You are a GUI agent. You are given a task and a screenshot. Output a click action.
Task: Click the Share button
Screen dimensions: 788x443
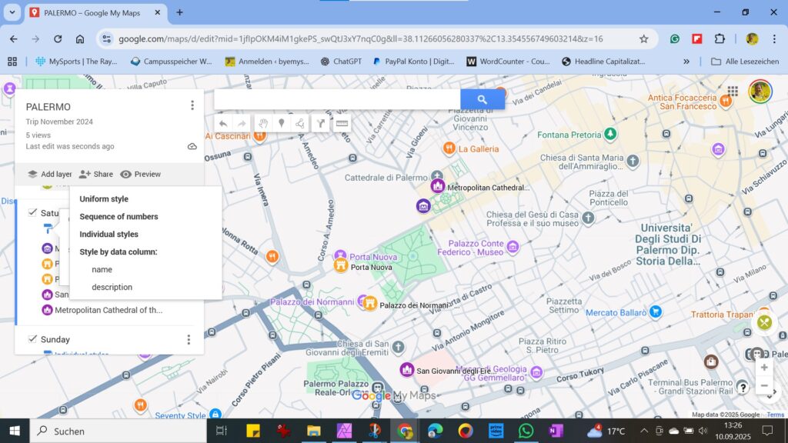96,174
